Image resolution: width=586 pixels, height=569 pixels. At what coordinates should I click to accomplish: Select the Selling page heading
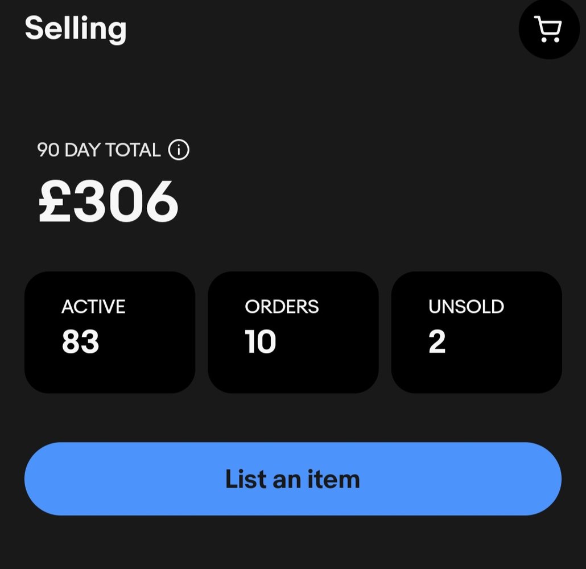coord(76,29)
